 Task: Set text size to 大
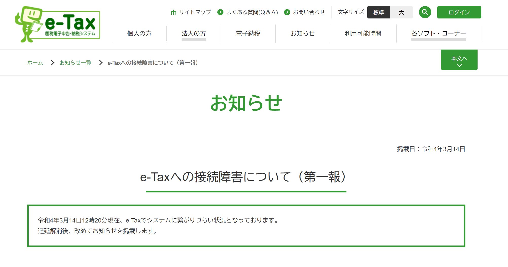401,12
